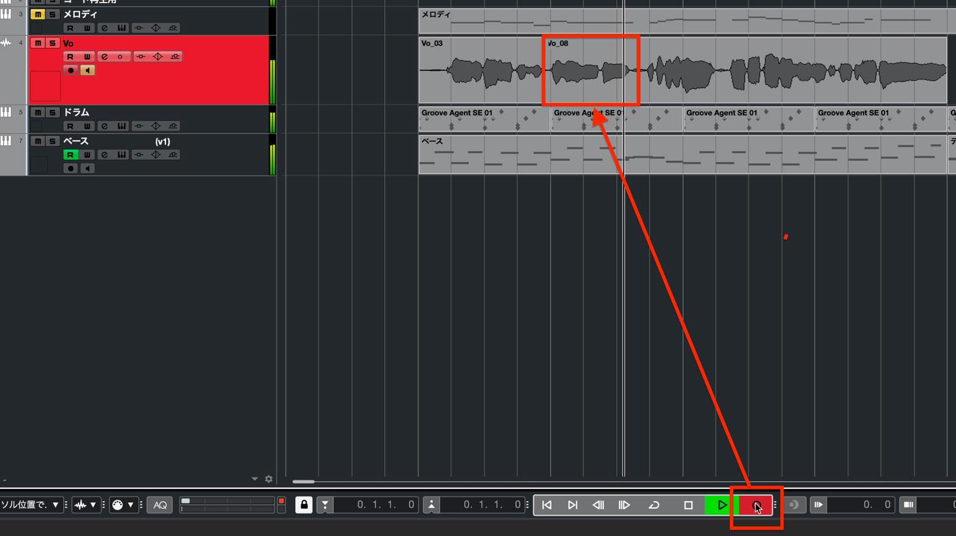The width and height of the screenshot is (956, 536).
Task: Start playback with green play button
Action: tap(722, 505)
